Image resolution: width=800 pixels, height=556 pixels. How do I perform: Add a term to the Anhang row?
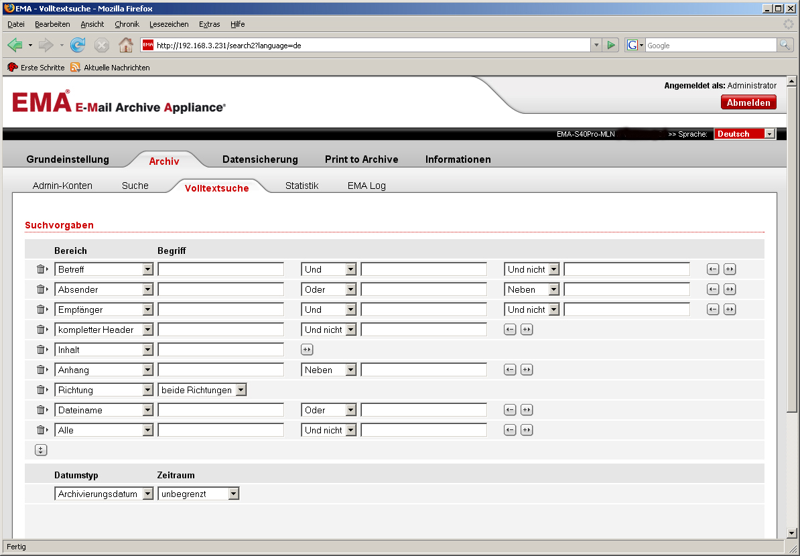tap(527, 370)
